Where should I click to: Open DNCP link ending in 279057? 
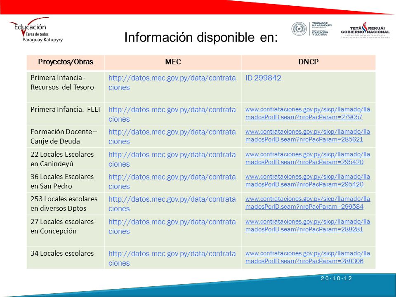click(x=308, y=113)
